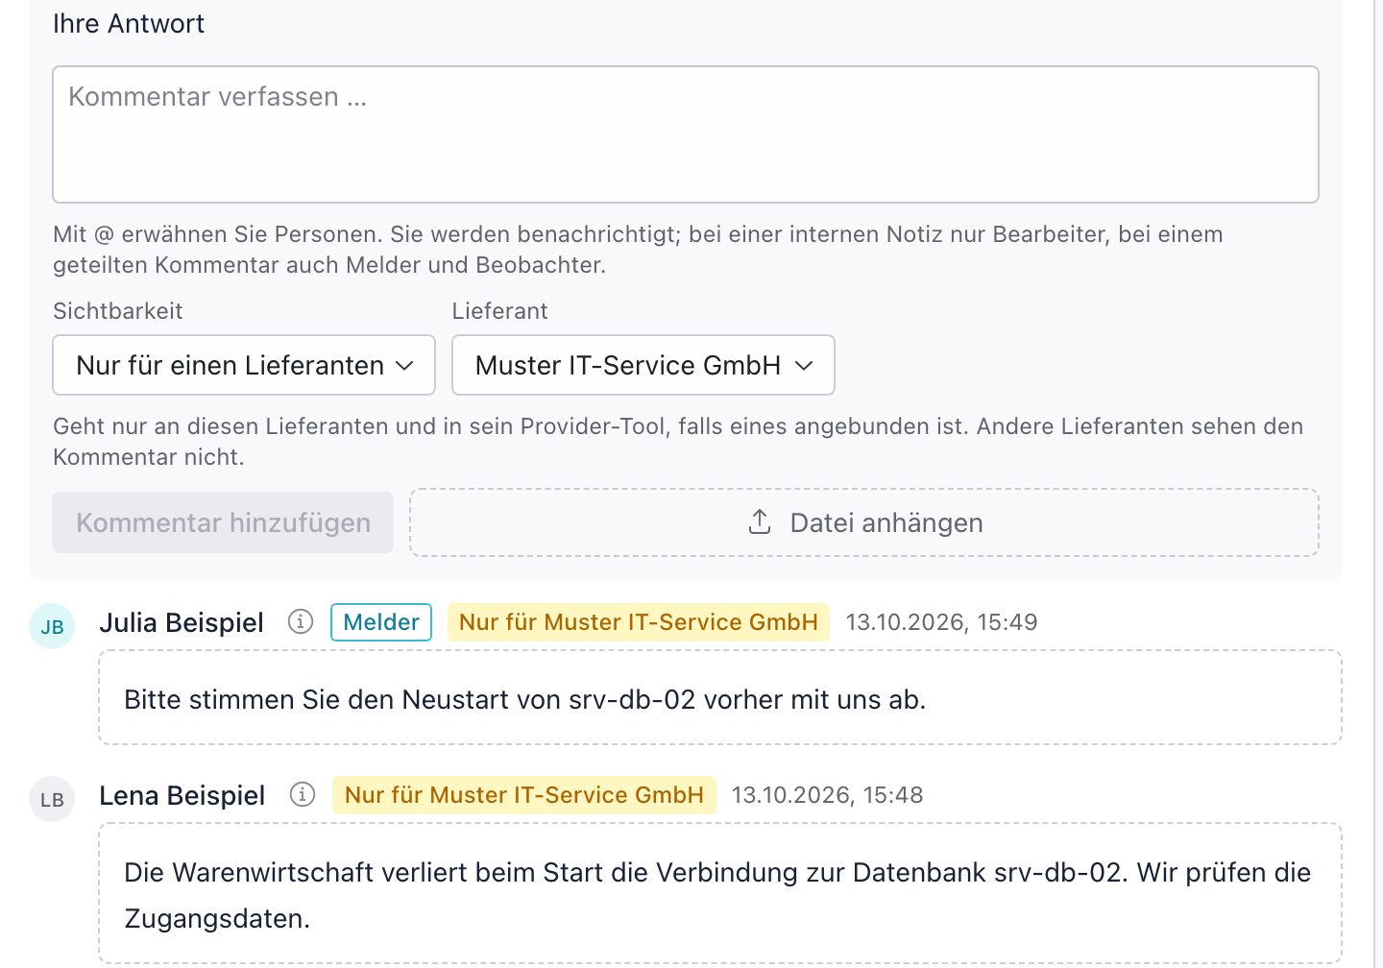
Task: Click the @ mention help text
Action: [x=638, y=250]
